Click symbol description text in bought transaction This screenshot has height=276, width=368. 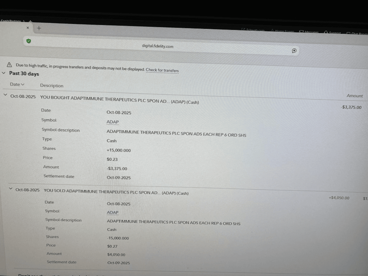tap(176, 133)
